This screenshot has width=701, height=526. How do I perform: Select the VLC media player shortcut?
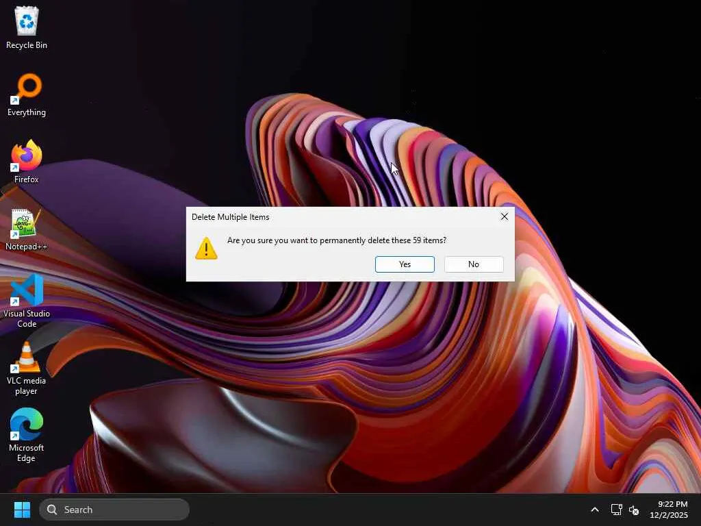(x=27, y=368)
